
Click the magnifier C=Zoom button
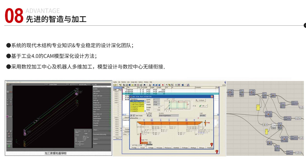point(200,100)
